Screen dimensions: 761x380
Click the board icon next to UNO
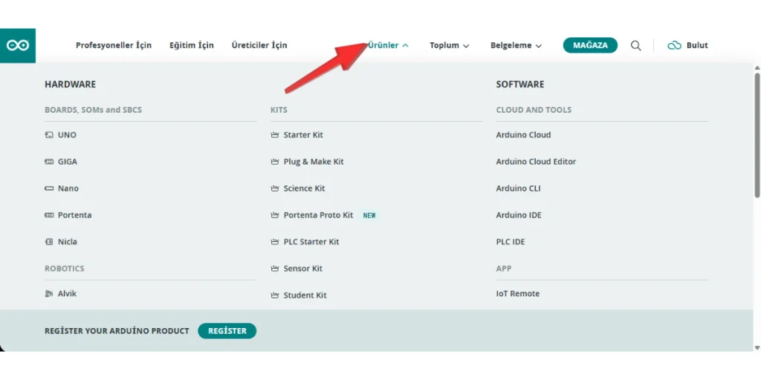(49, 135)
